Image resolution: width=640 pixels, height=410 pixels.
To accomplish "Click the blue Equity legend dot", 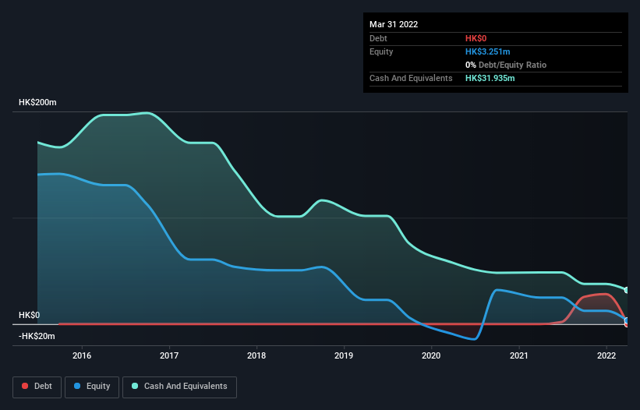I will [77, 386].
